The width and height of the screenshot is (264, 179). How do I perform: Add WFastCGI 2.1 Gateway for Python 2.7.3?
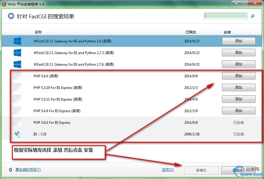(x=239, y=53)
